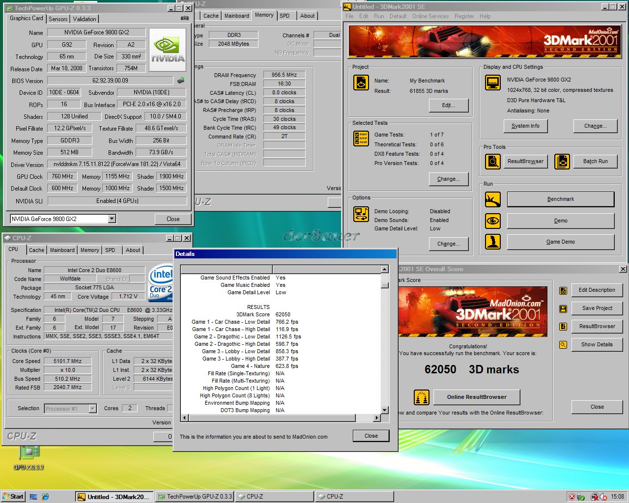The image size is (629, 503).
Task: Click the Benchmark run icon
Action: (x=492, y=199)
